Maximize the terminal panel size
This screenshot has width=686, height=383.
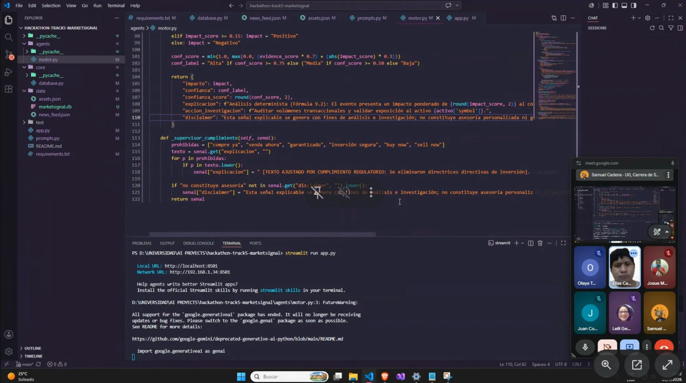click(x=563, y=243)
